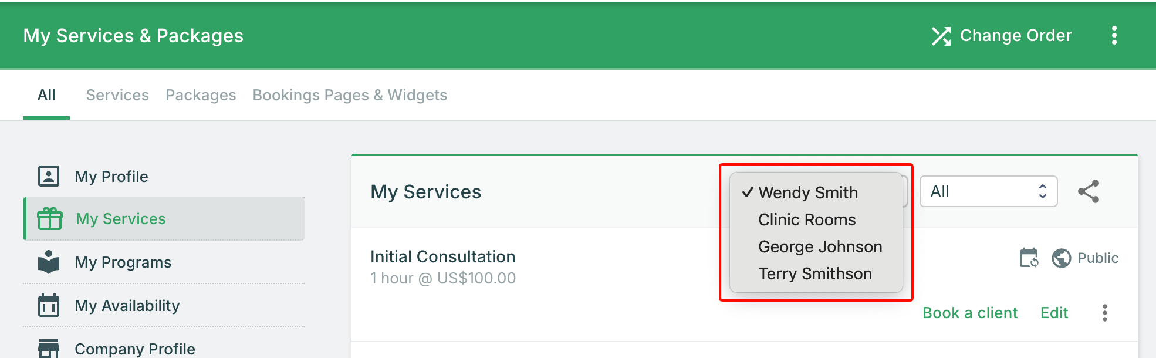
Task: Click the My Availability calendar icon
Action: tap(49, 305)
